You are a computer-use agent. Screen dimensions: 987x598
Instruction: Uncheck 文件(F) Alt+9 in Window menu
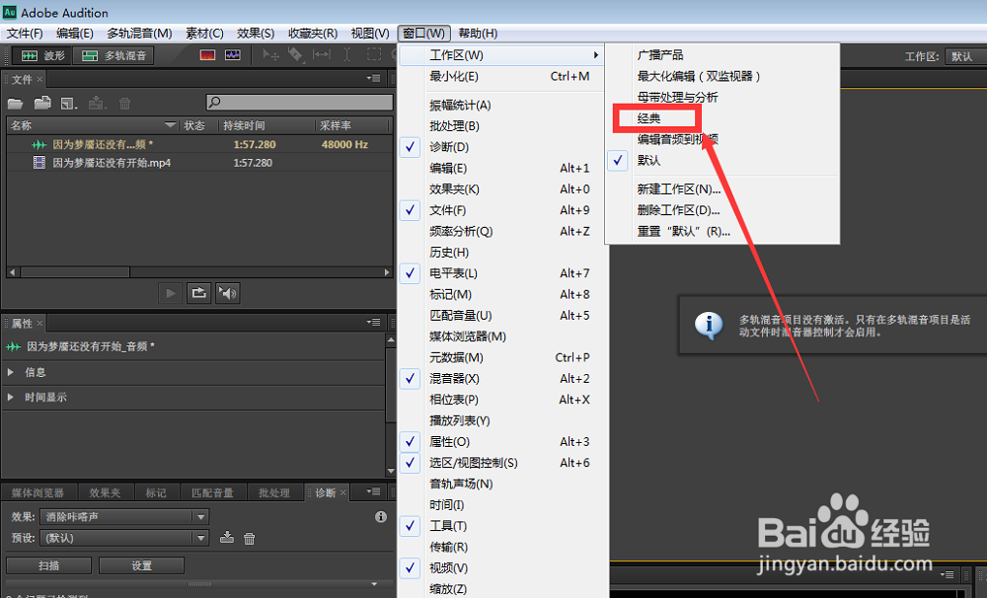pyautogui.click(x=503, y=210)
